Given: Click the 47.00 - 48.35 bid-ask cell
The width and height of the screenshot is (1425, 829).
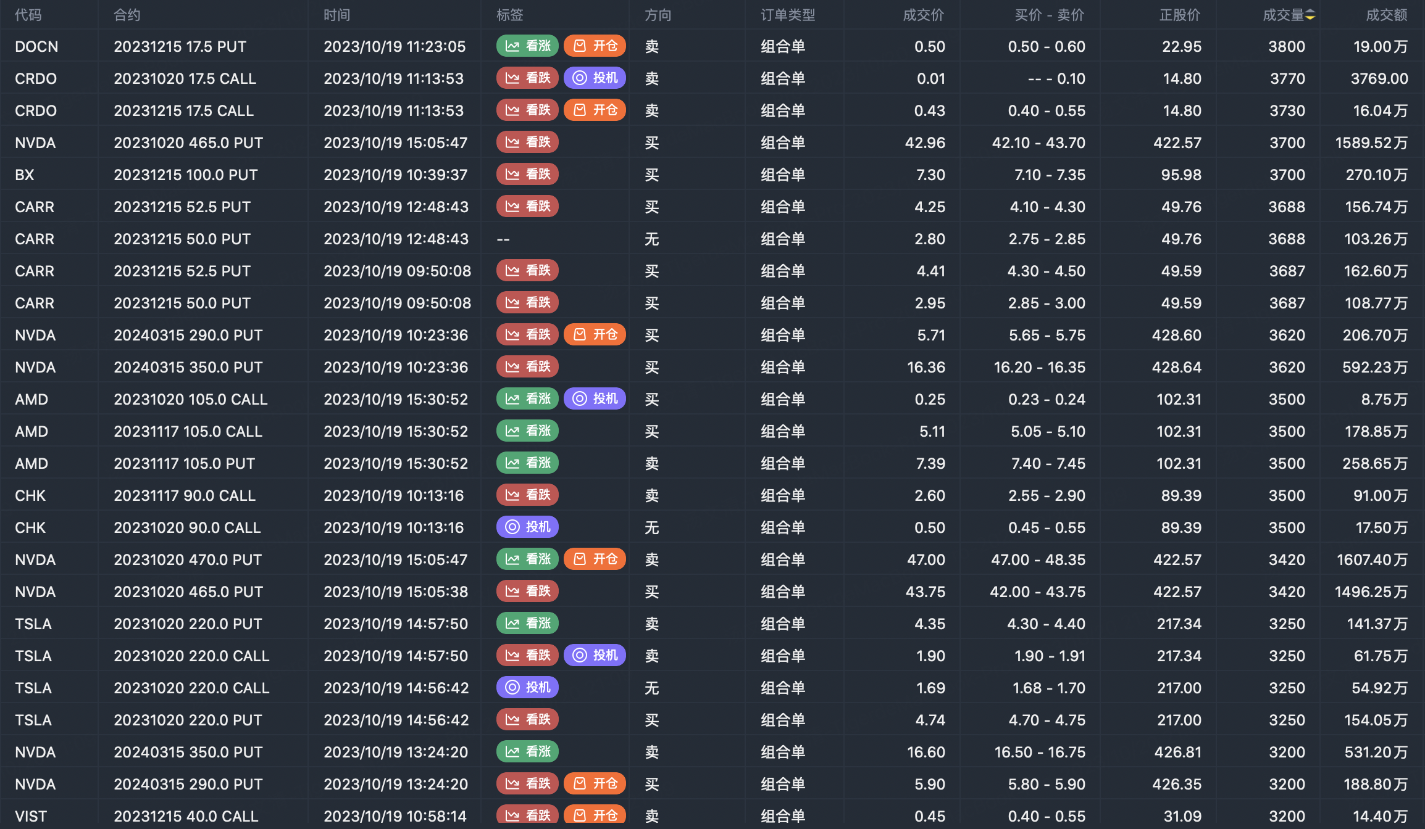Looking at the screenshot, I should pyautogui.click(x=1038, y=559).
